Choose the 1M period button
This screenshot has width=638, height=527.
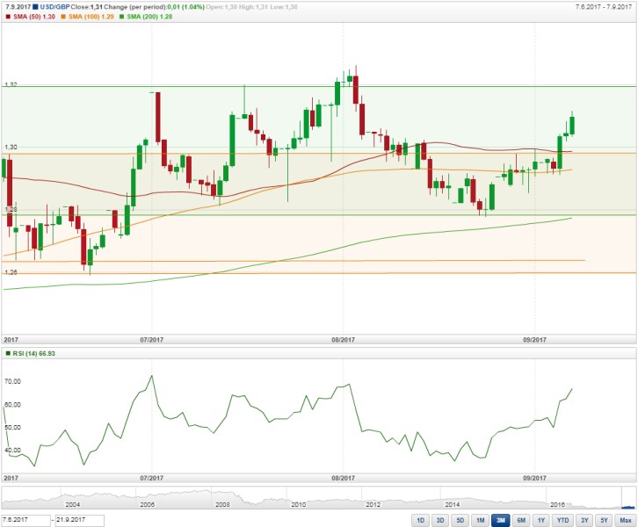pyautogui.click(x=481, y=520)
